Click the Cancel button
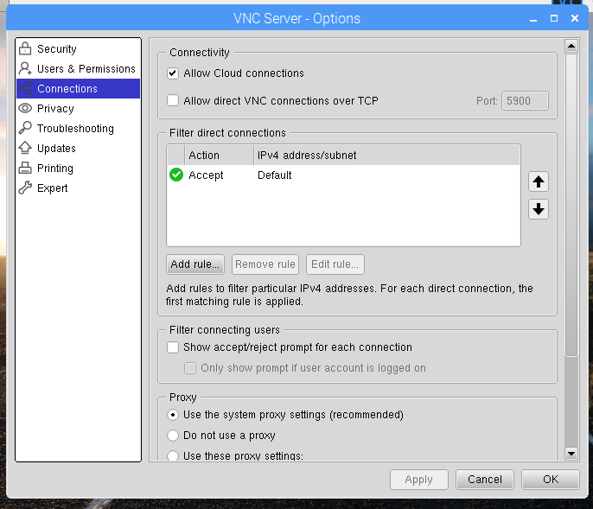 tap(484, 480)
